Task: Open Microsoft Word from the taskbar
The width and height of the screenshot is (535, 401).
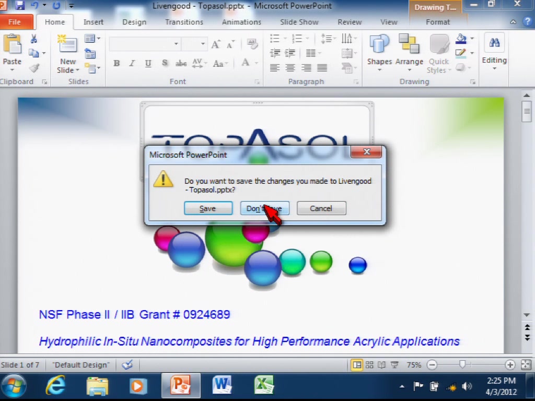Action: click(x=222, y=386)
